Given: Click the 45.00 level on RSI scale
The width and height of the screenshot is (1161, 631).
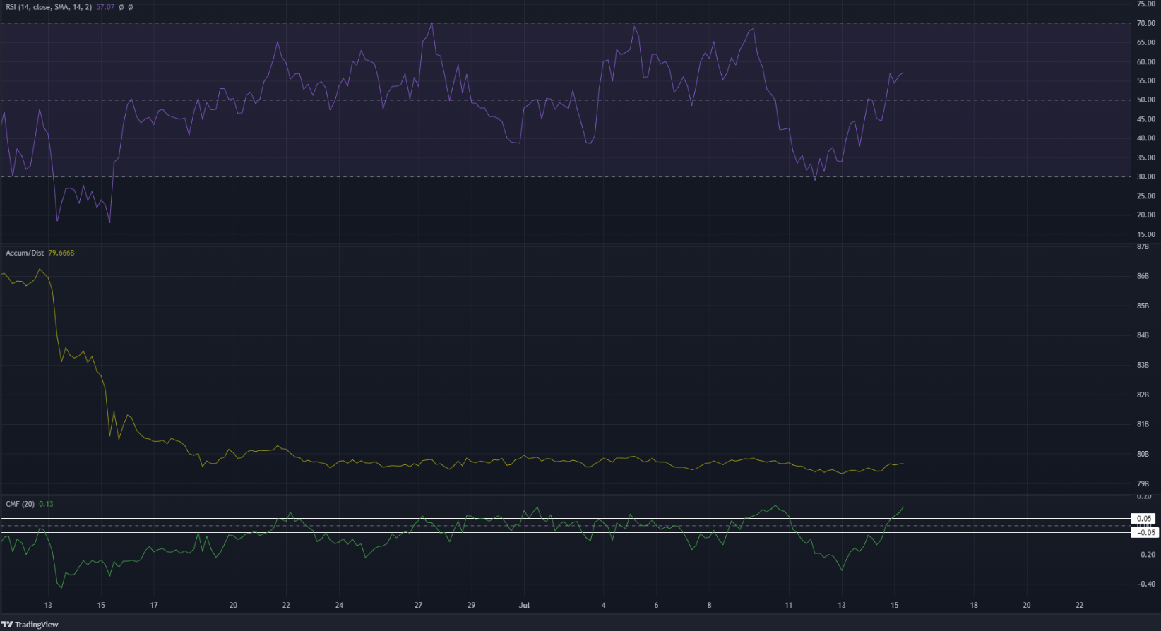Looking at the screenshot, I should pyautogui.click(x=1145, y=119).
